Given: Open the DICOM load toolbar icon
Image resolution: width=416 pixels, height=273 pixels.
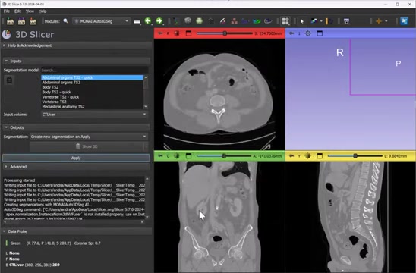Looking at the screenshot, I should point(21,21).
